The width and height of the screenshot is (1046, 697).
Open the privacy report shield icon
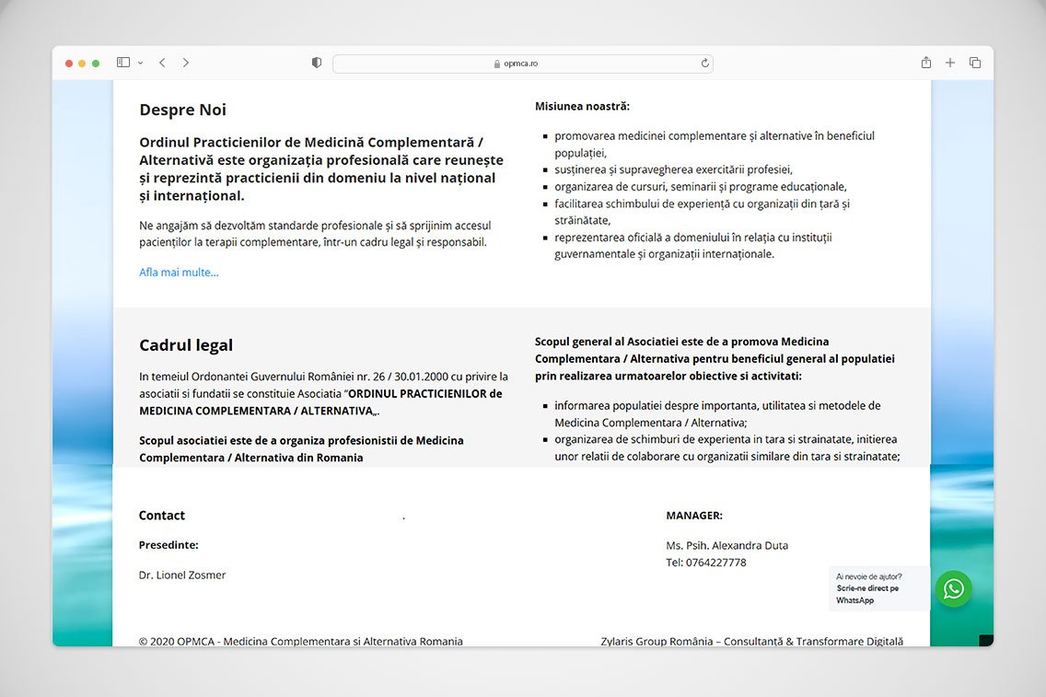pos(317,63)
